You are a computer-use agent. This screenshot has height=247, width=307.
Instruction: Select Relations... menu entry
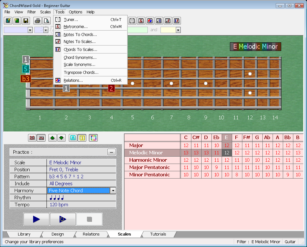point(90,81)
